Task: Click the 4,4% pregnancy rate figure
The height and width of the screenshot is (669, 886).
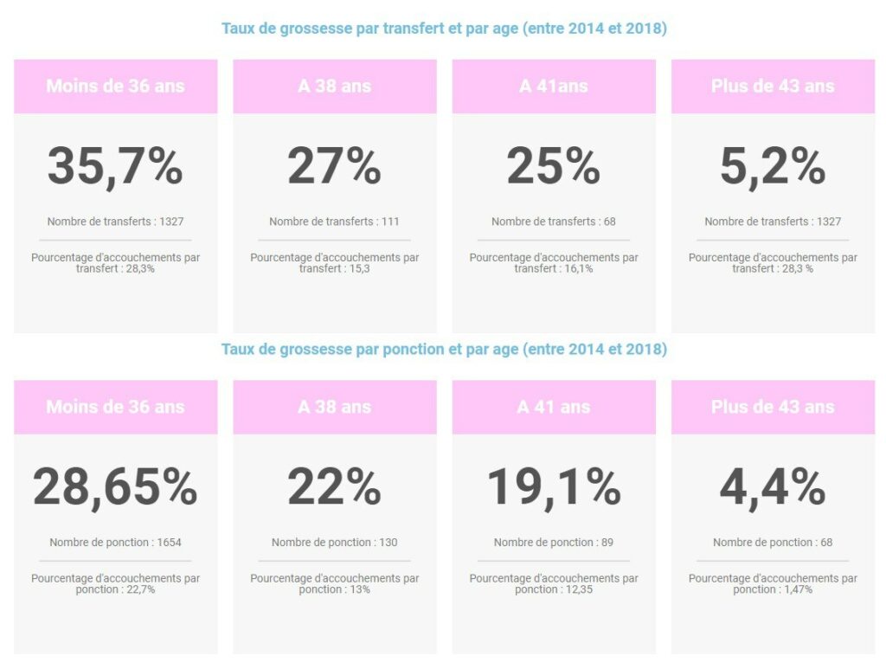Action: pyautogui.click(x=773, y=487)
